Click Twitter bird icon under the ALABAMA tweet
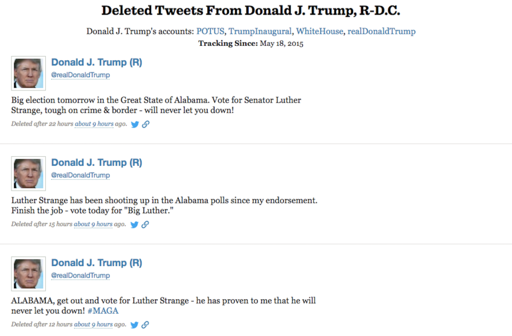 coord(135,325)
